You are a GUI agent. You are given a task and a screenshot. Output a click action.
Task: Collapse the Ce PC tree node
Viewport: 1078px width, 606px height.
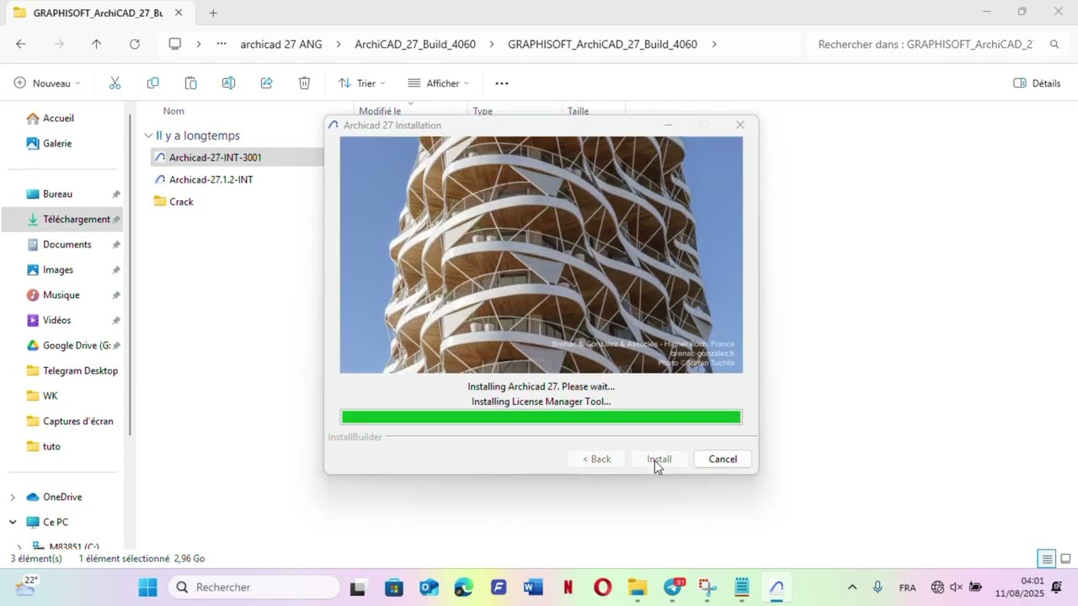[x=13, y=522]
